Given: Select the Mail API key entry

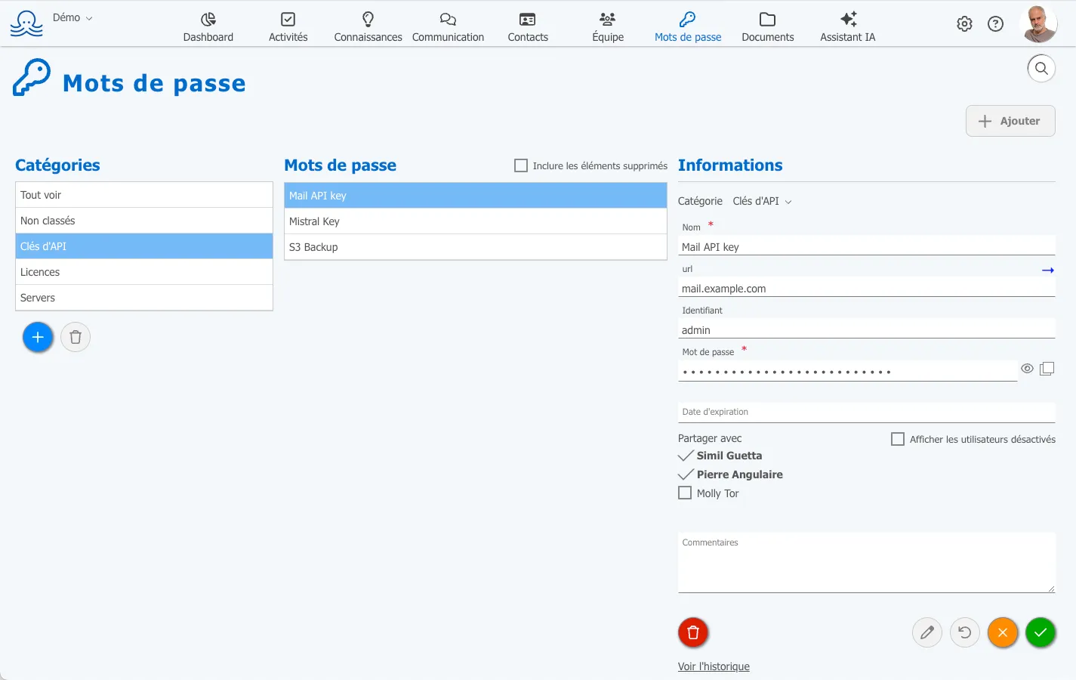Looking at the screenshot, I should [x=476, y=196].
